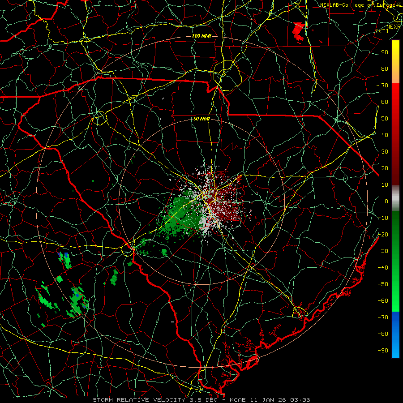The image size is (403, 403).
Task: Click the 20 value on velocity scale
Action: click(x=385, y=168)
